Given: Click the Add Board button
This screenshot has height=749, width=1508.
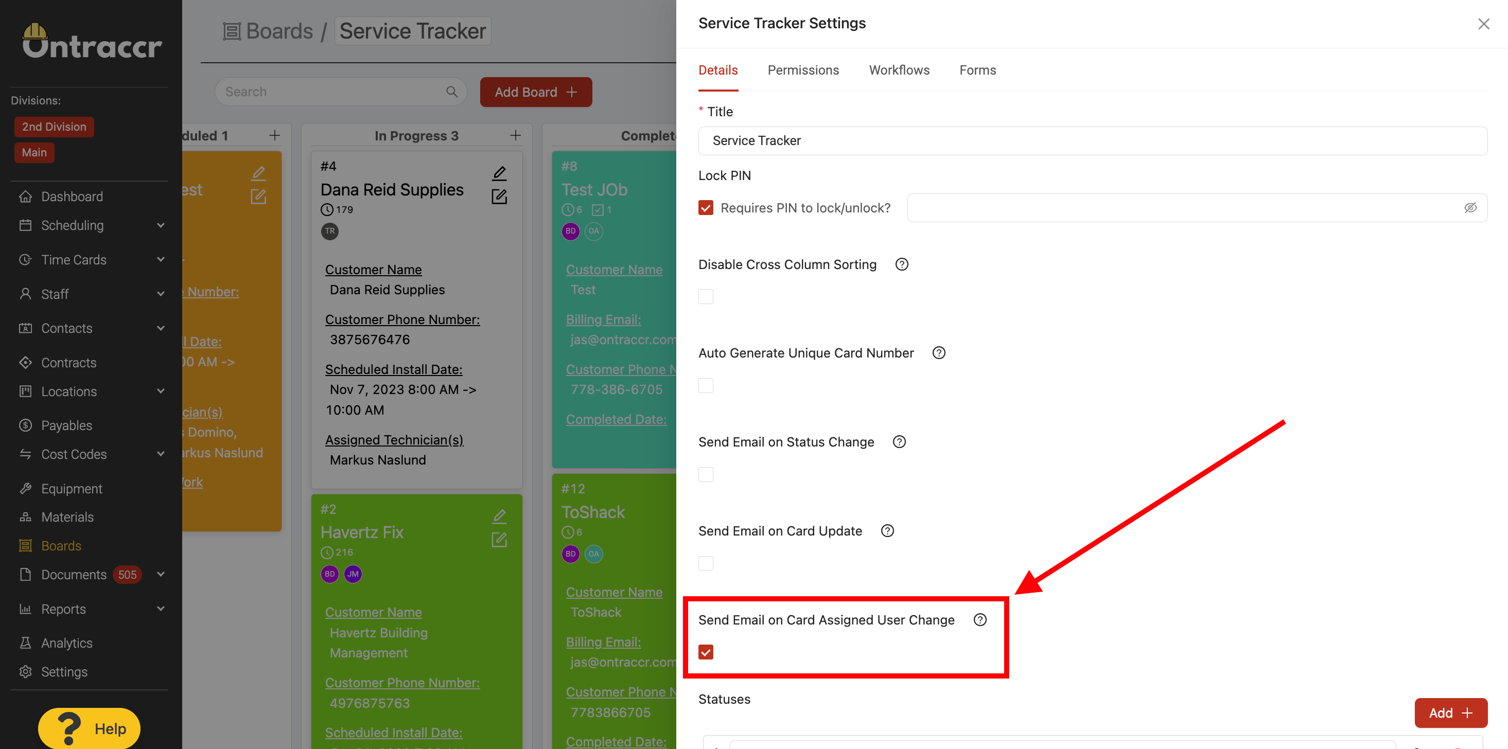Looking at the screenshot, I should coord(536,92).
